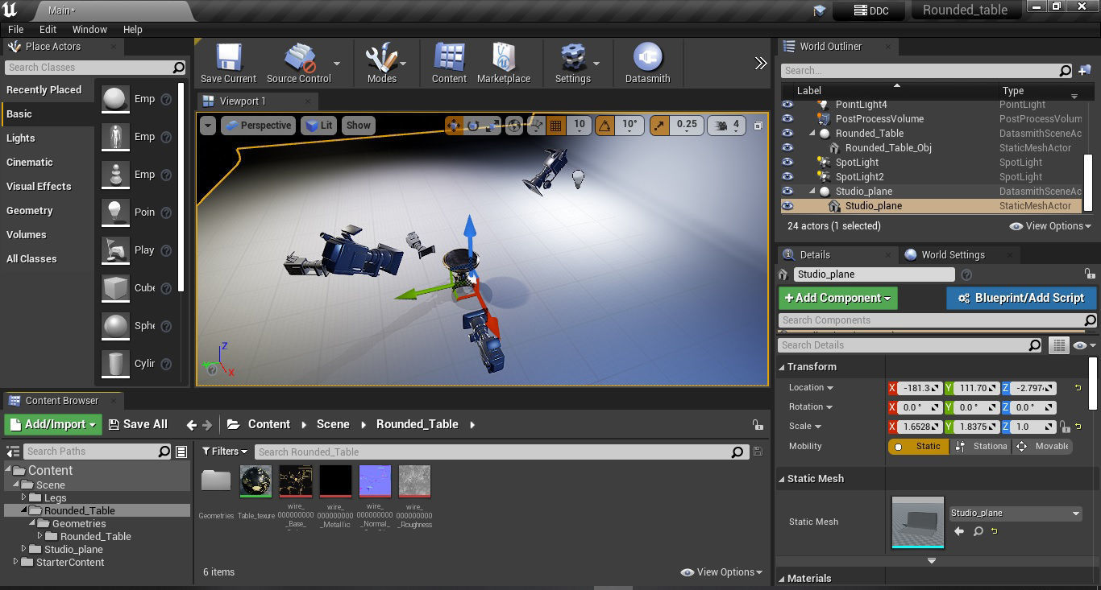This screenshot has width=1101, height=590.
Task: Navigate back in Content Browser history
Action: pyautogui.click(x=191, y=424)
